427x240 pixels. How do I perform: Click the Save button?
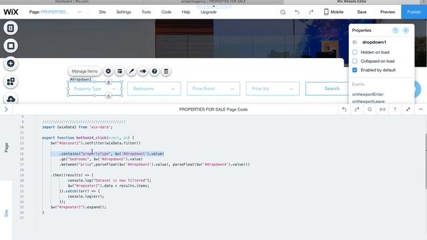362,12
